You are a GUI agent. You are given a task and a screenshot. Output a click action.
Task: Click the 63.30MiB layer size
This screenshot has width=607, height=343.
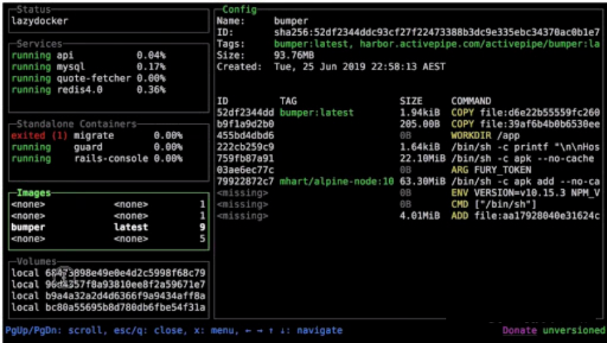pos(423,182)
